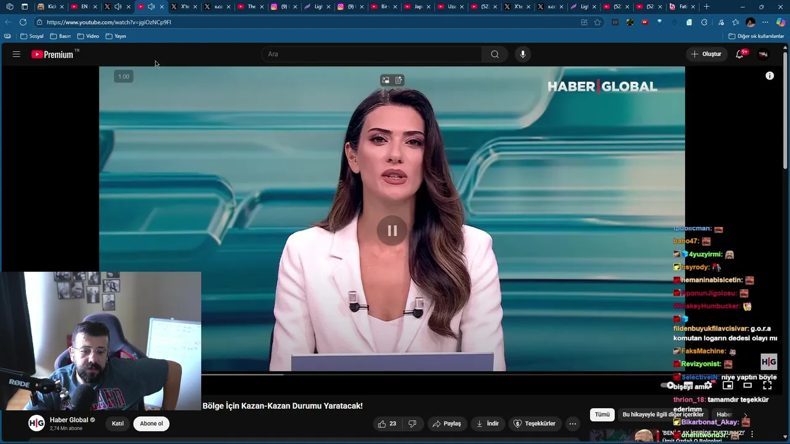Viewport: 790px width, 444px height.
Task: Share the video via Paylaş
Action: 447,424
